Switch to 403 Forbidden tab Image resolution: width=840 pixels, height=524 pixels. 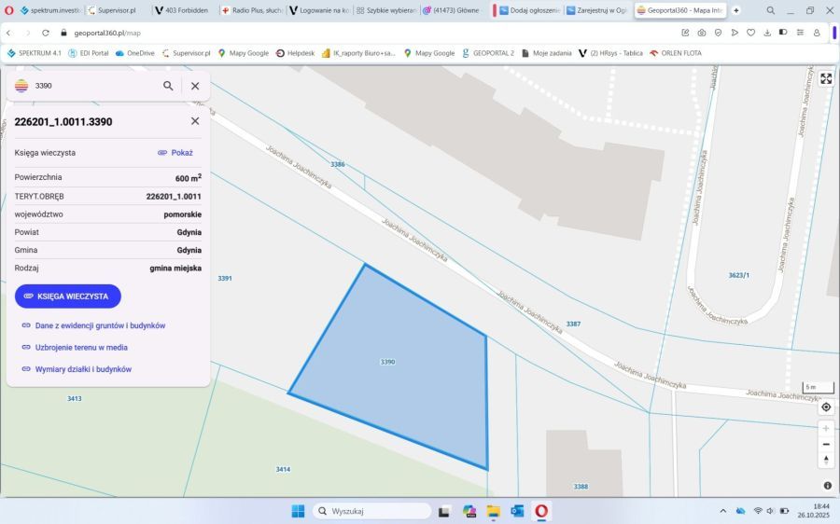[186, 10]
